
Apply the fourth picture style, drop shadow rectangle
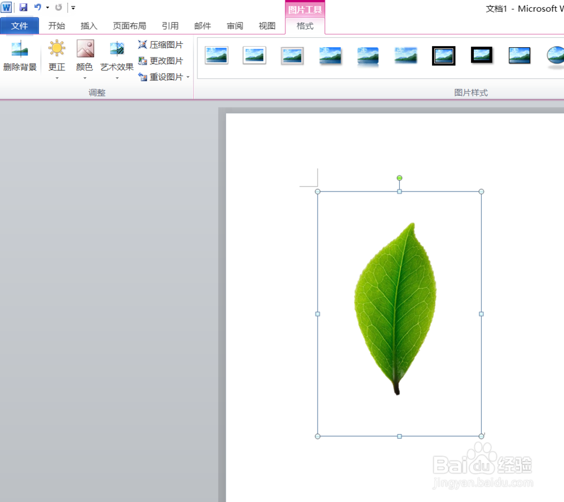coord(330,56)
